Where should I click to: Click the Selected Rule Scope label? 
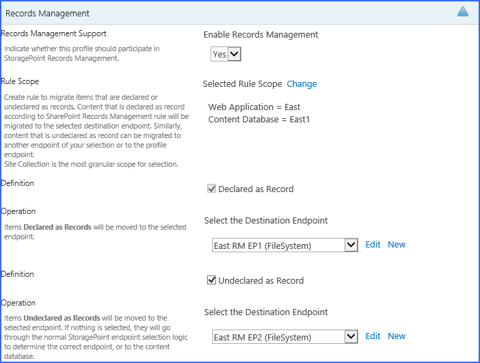tap(242, 84)
